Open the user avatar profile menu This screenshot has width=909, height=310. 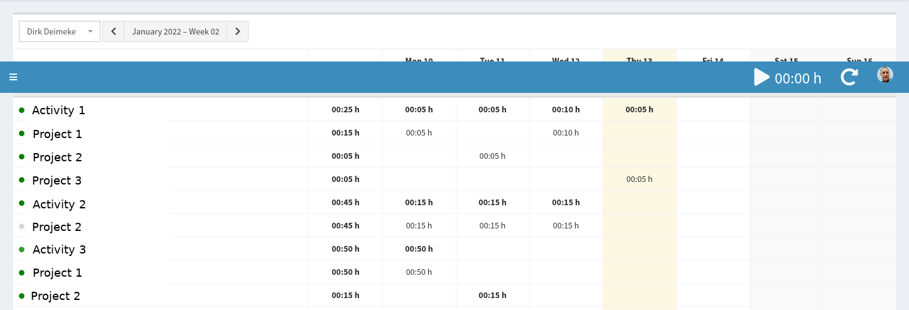click(885, 75)
